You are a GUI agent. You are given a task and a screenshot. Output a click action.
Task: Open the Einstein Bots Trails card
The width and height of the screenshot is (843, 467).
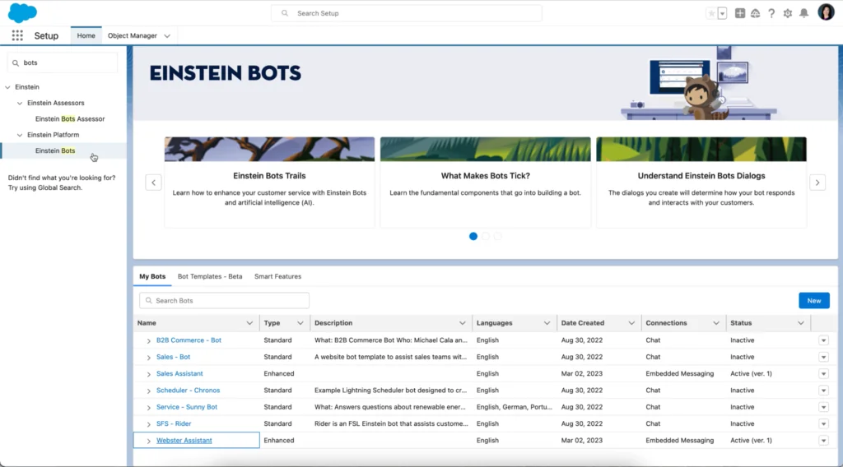pos(269,182)
